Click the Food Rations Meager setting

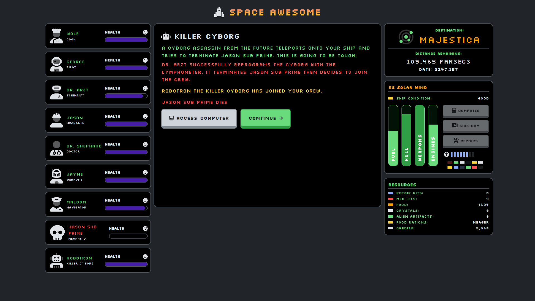pyautogui.click(x=480, y=222)
